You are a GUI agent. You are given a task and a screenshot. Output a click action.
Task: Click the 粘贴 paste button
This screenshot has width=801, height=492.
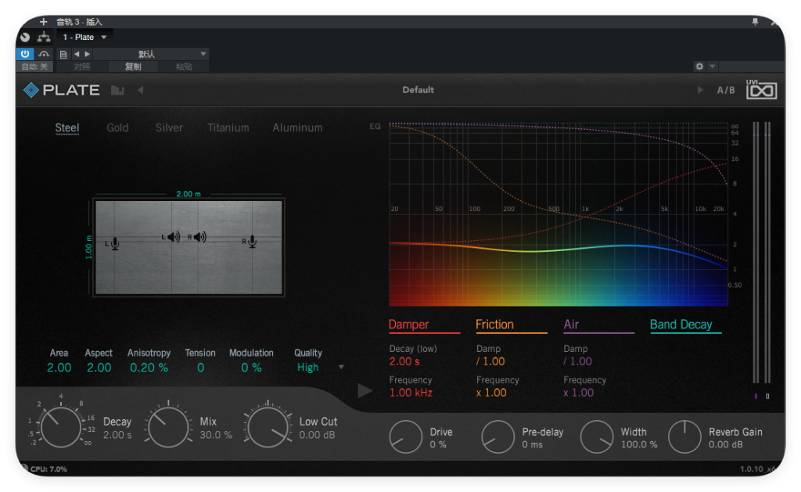pyautogui.click(x=183, y=67)
